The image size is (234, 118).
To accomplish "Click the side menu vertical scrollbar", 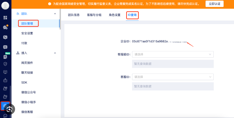I will click(60, 19).
